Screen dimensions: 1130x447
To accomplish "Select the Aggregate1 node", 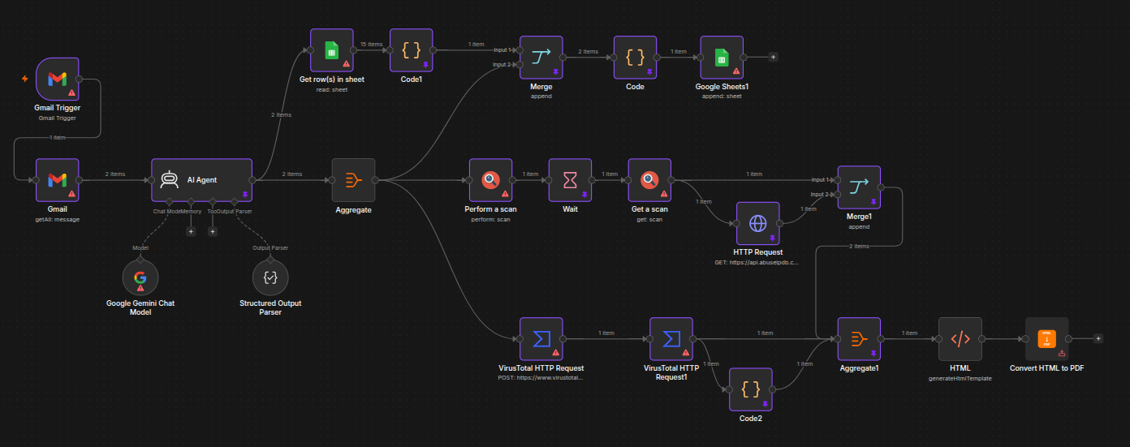I will [x=859, y=339].
